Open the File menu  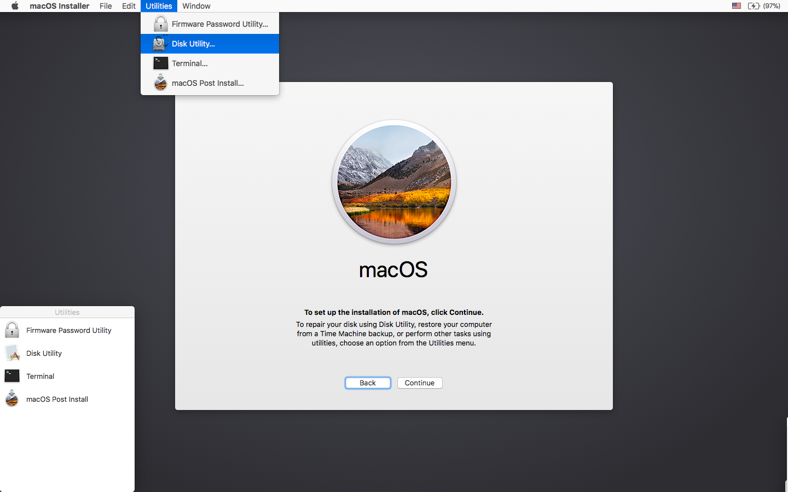pyautogui.click(x=106, y=6)
